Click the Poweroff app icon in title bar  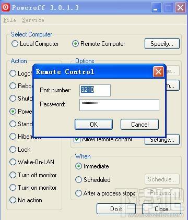[x=6, y=7]
